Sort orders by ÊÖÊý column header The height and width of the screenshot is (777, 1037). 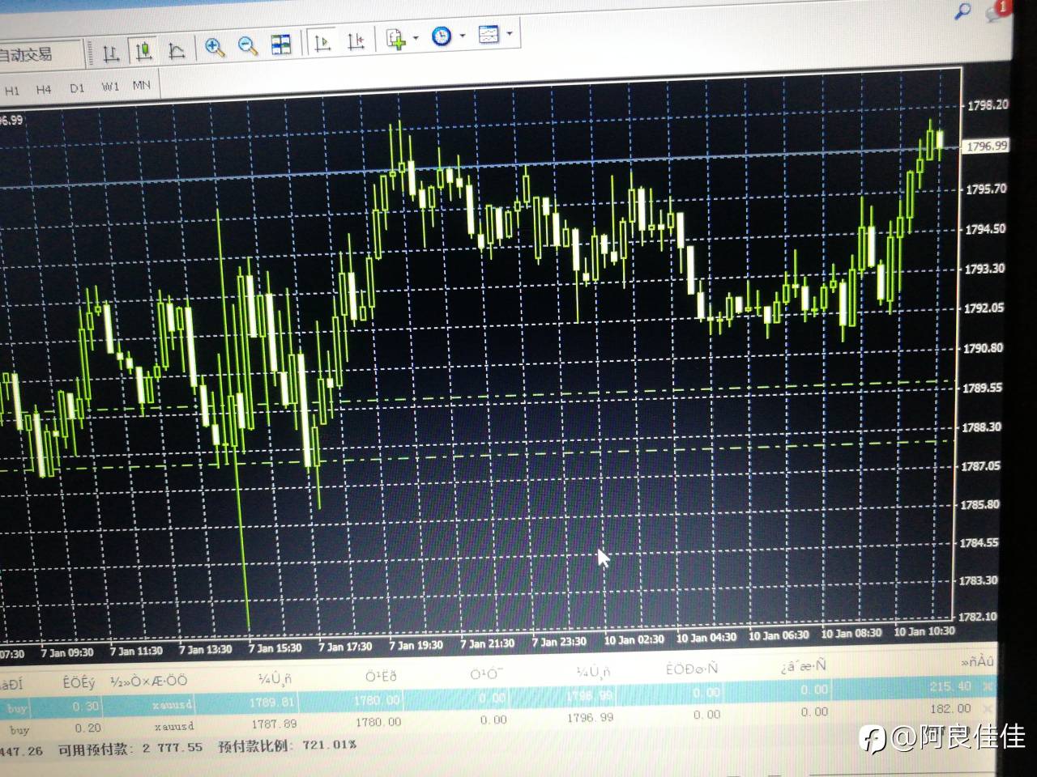tap(79, 683)
